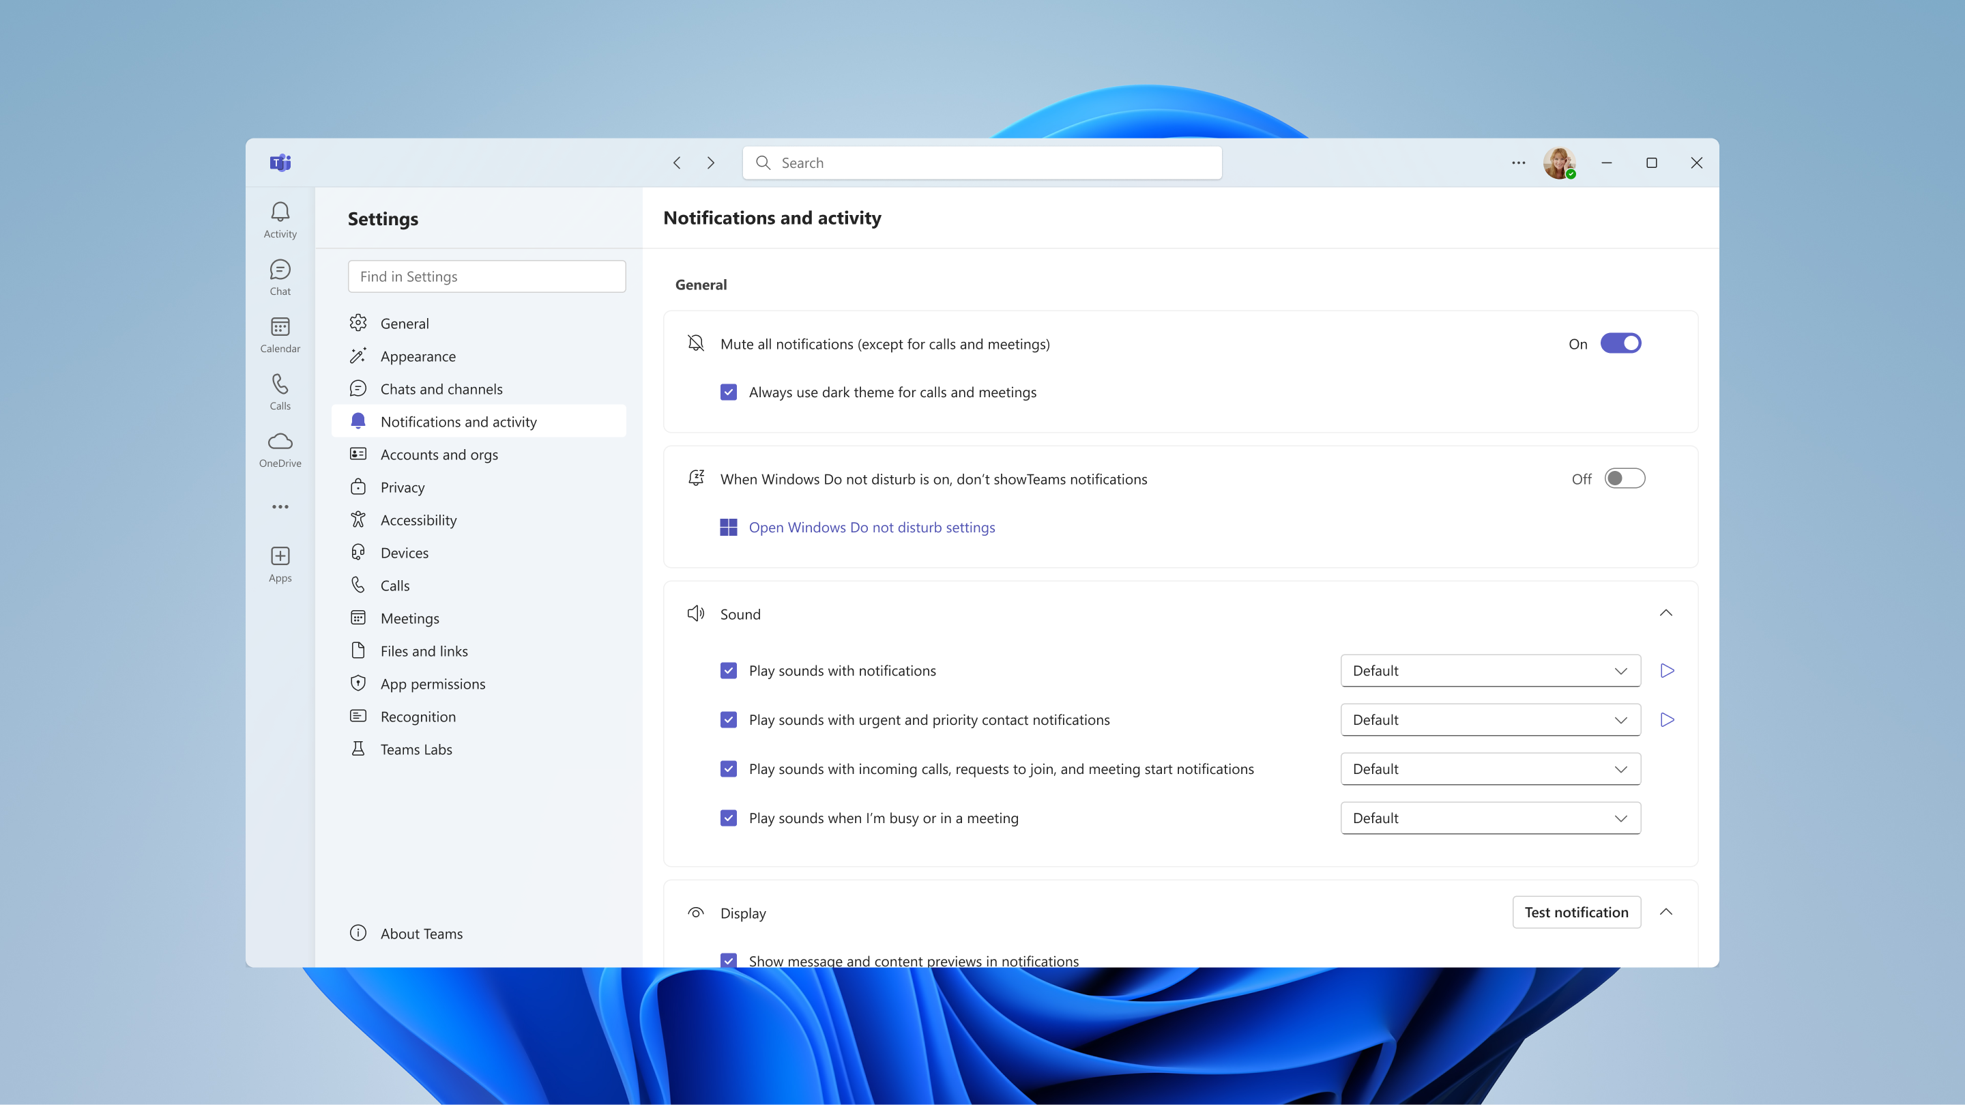1965x1105 pixels.
Task: Disable sounds when busy or in a meeting
Action: tap(729, 818)
